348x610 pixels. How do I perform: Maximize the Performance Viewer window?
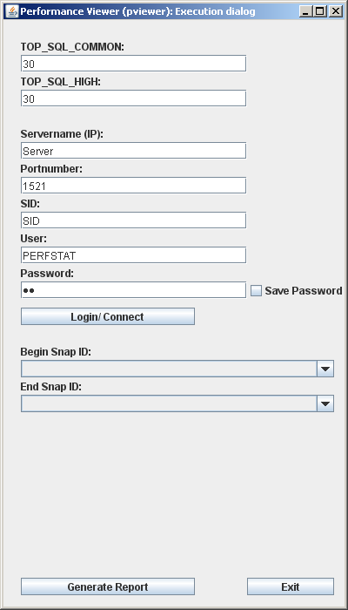(x=320, y=11)
